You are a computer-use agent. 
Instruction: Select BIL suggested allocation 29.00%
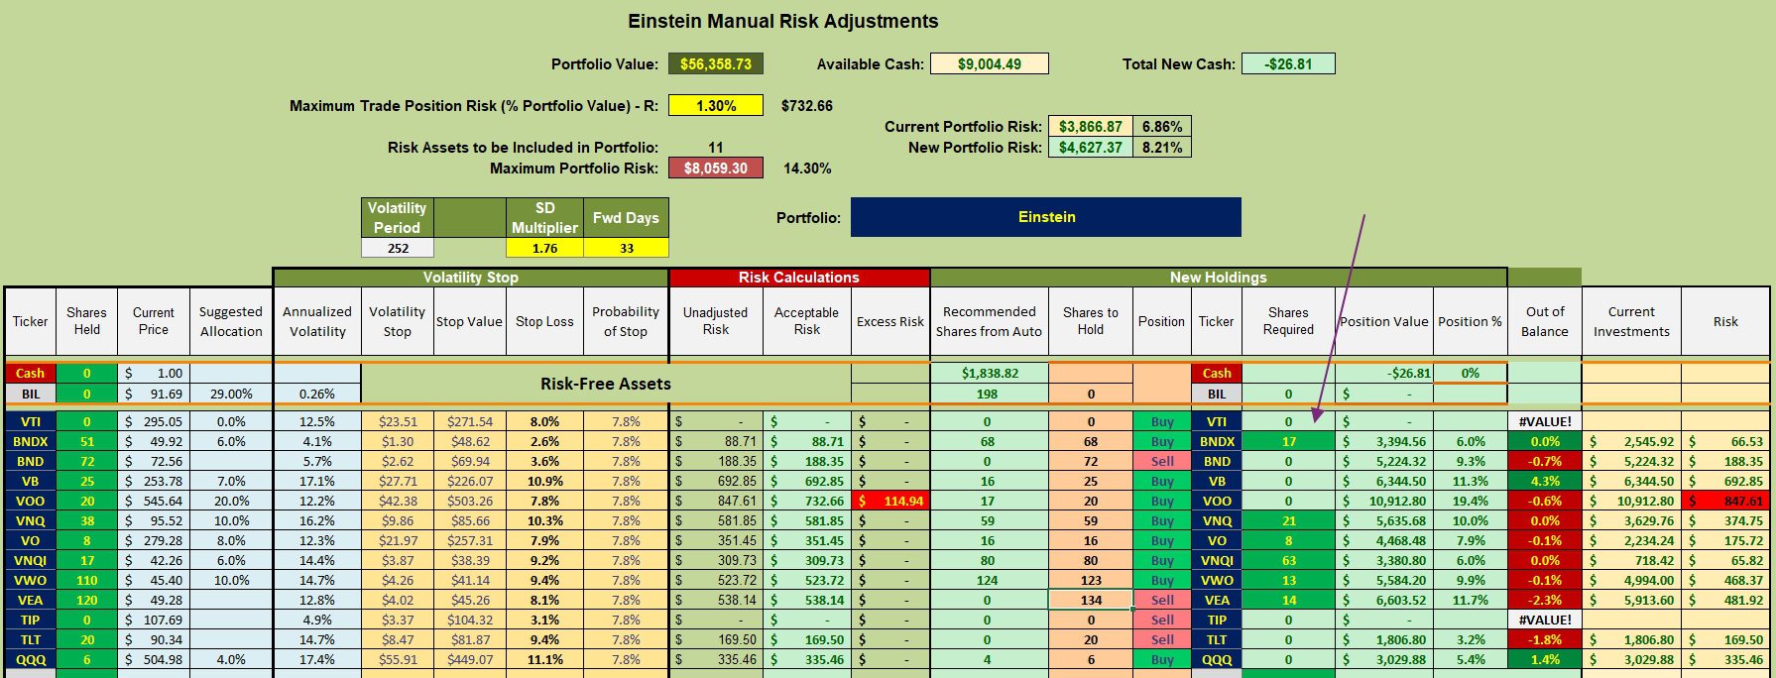231,394
